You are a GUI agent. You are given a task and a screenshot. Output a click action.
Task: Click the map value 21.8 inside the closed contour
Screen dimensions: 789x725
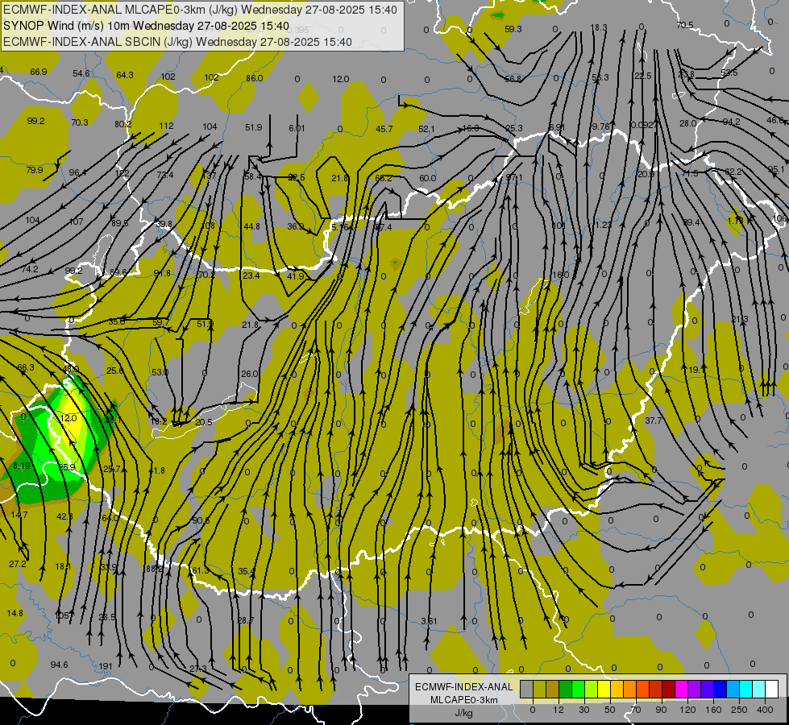(340, 178)
